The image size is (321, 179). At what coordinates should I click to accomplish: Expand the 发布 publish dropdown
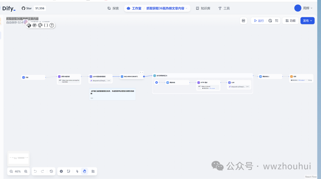pyautogui.click(x=307, y=21)
